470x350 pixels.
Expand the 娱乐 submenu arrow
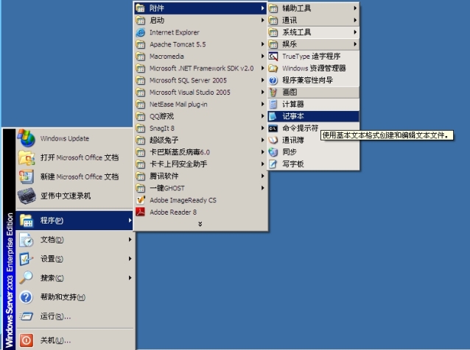[x=355, y=44]
